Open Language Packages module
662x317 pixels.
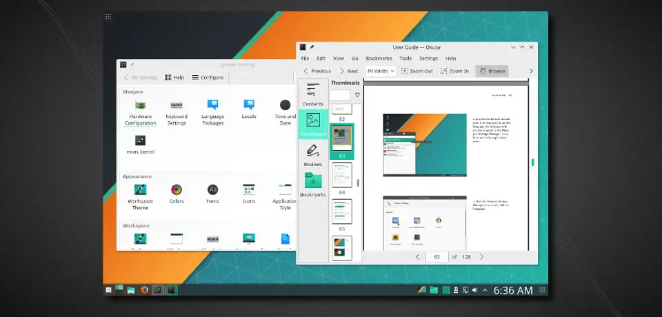(213, 113)
